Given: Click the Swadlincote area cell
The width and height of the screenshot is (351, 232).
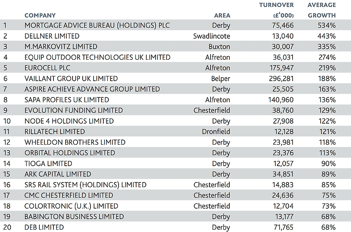Looking at the screenshot, I should [x=212, y=36].
